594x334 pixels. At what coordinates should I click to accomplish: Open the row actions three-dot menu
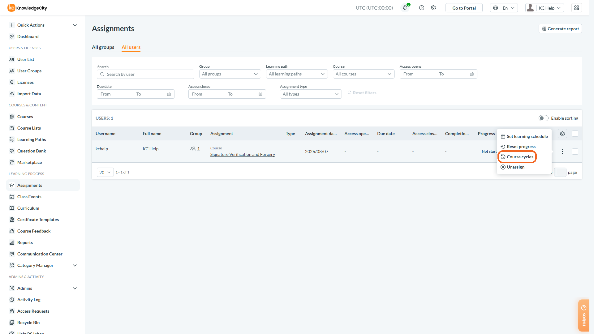(562, 152)
